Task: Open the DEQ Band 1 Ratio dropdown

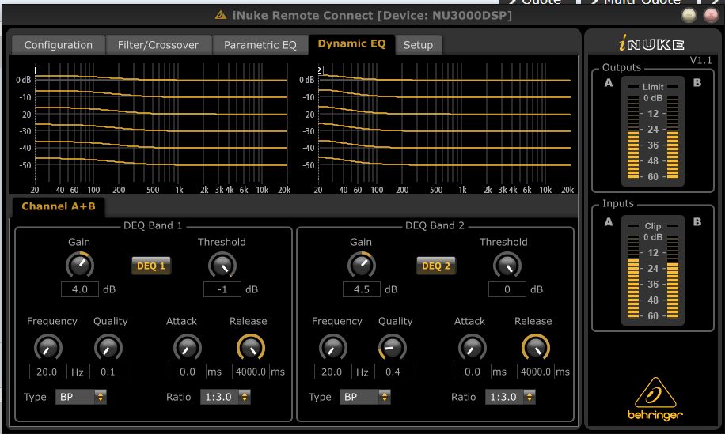Action: [226, 397]
